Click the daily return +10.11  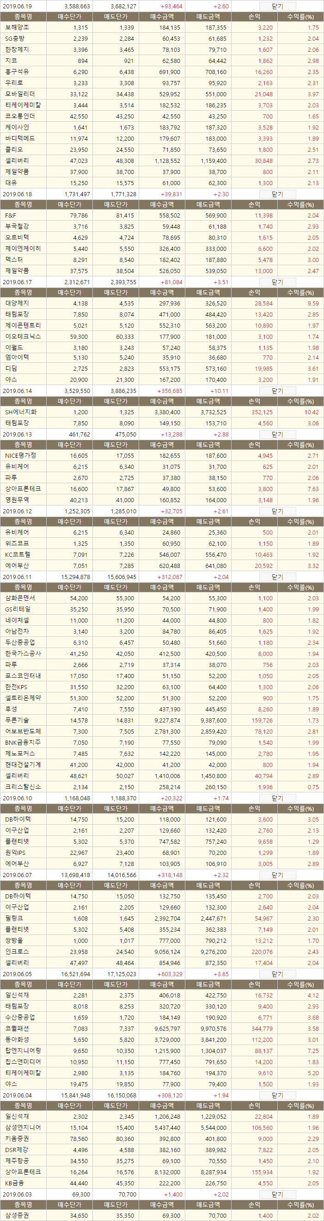tap(219, 391)
